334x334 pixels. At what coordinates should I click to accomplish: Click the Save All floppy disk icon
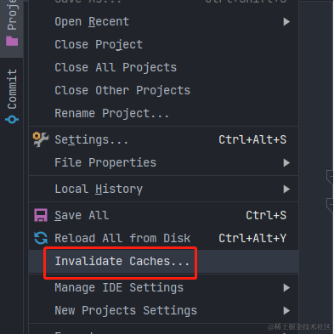point(41,215)
